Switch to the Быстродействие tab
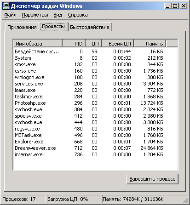190x205 pixels. pyautogui.click(x=90, y=27)
